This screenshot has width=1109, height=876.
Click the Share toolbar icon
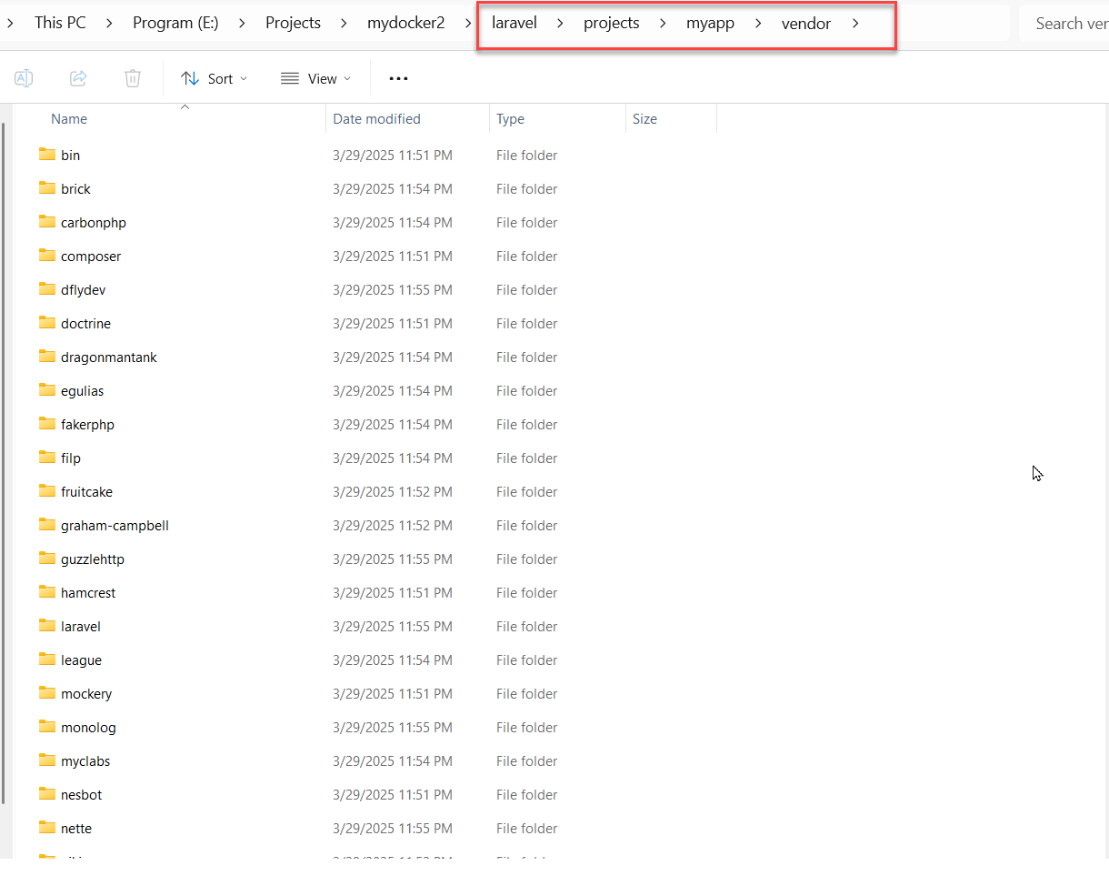click(78, 78)
